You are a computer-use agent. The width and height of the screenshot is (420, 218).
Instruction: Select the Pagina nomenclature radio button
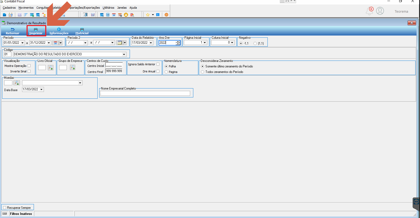166,72
